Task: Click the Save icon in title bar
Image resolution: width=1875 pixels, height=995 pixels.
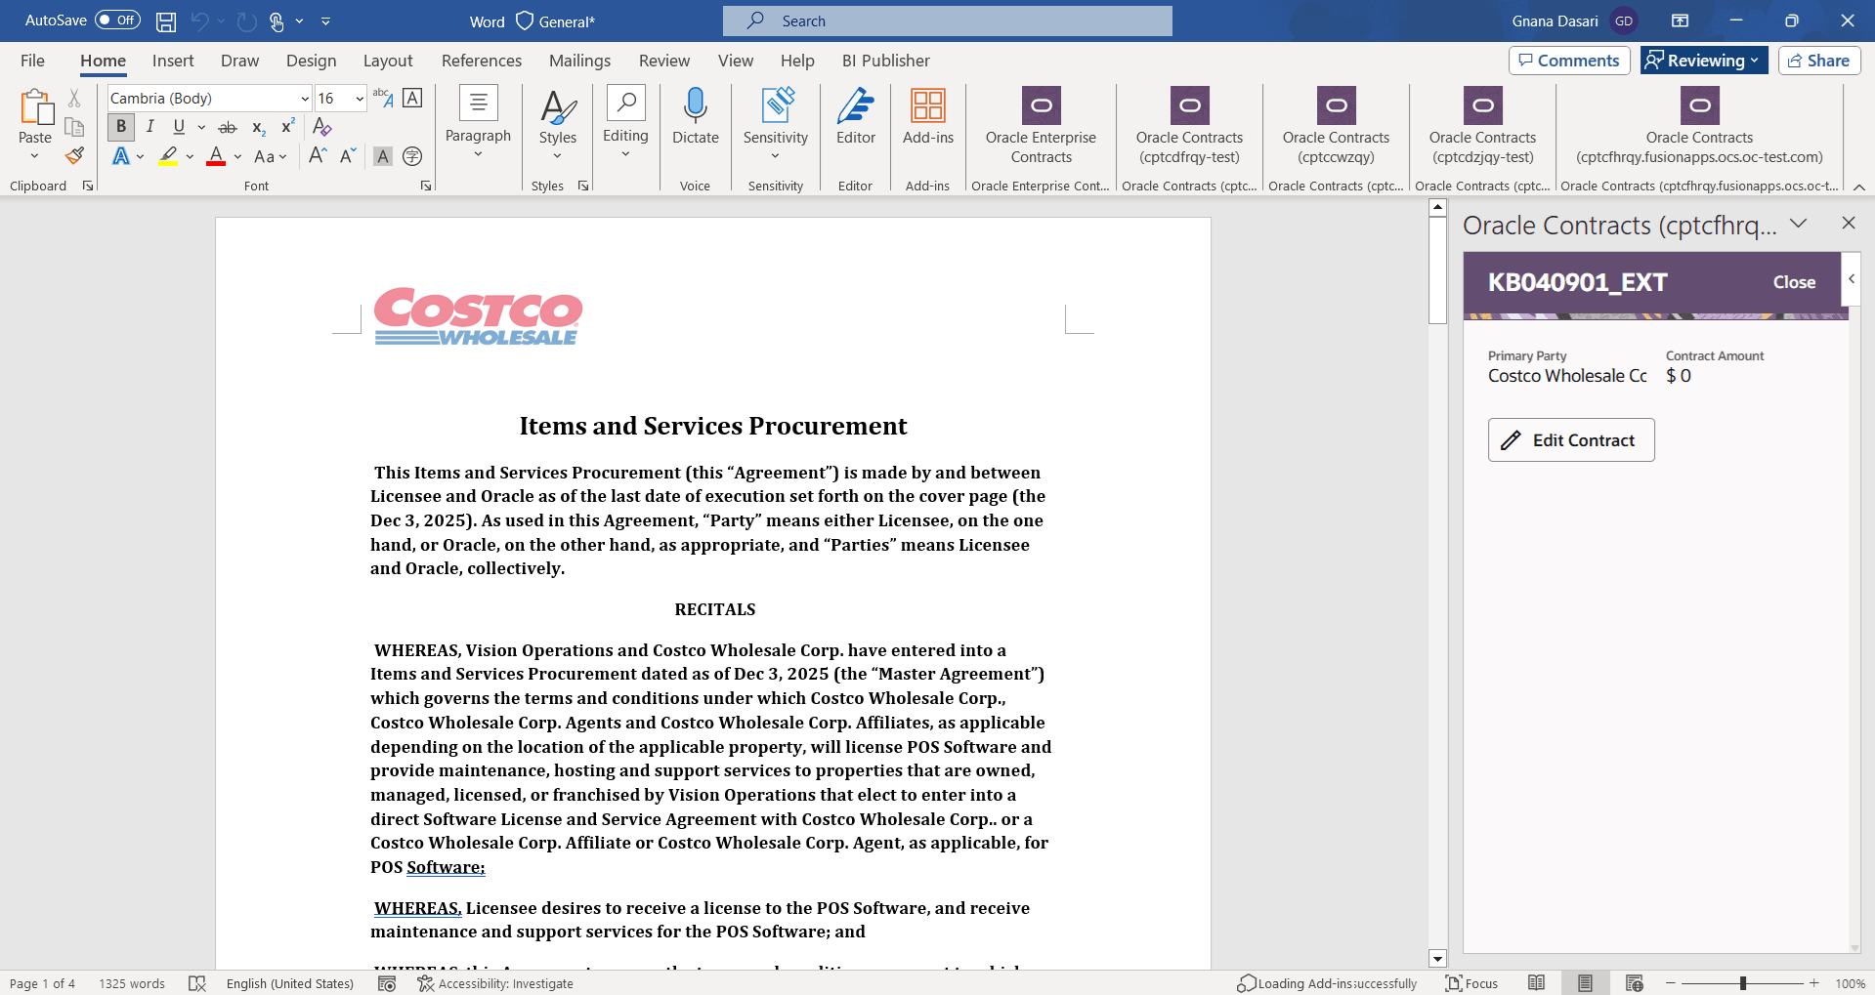Action: [166, 21]
